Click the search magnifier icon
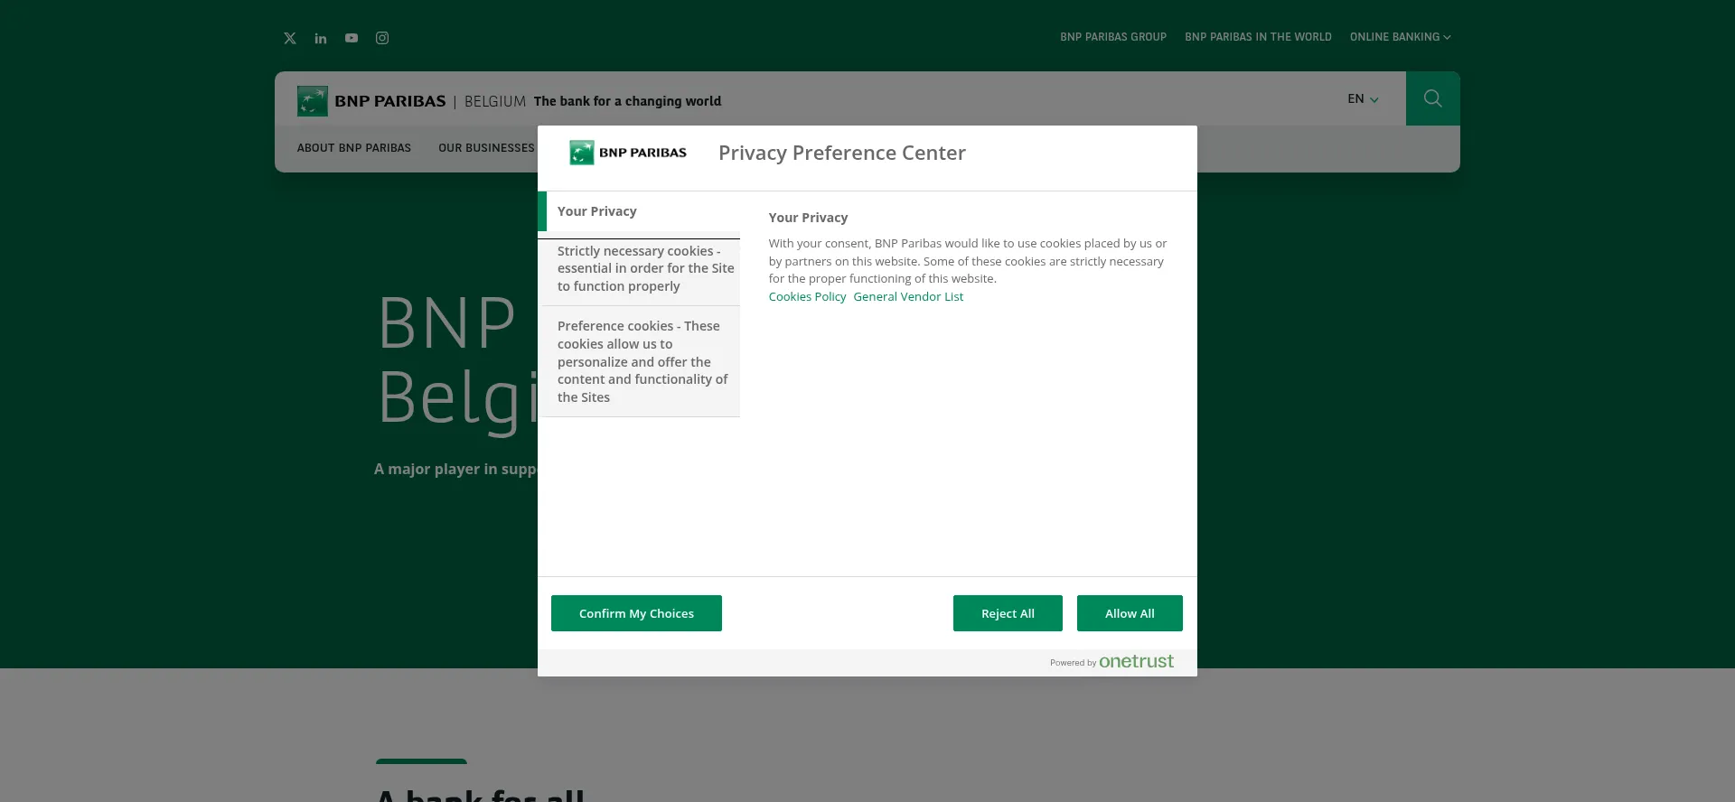Viewport: 1735px width, 802px height. click(1432, 98)
